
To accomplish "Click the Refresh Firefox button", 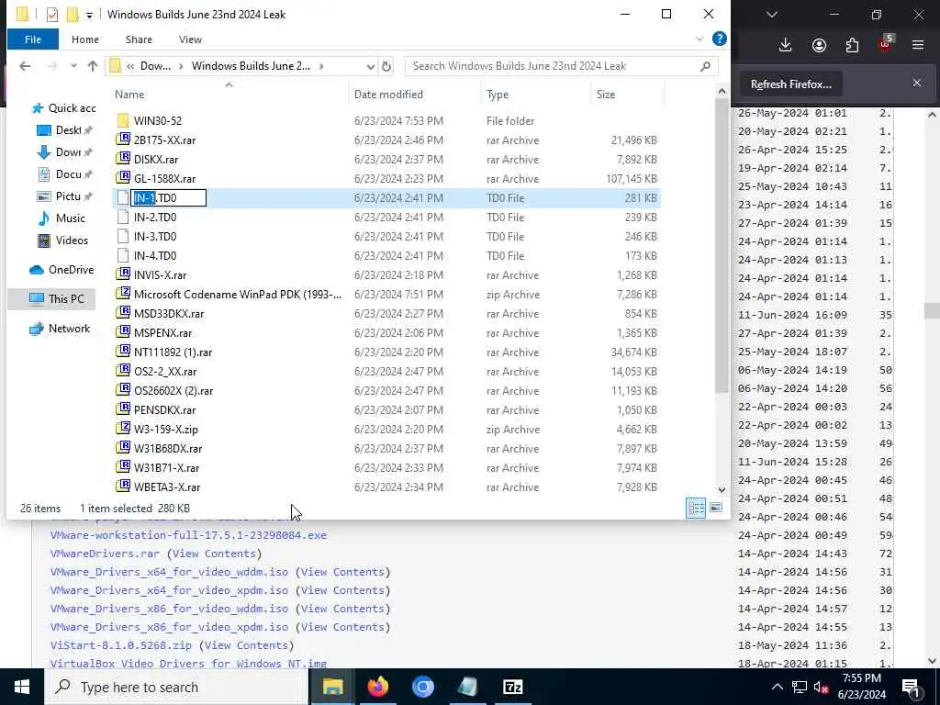I will coord(790,84).
